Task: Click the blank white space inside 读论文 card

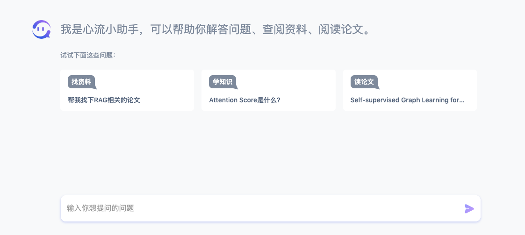Action: coord(432,83)
